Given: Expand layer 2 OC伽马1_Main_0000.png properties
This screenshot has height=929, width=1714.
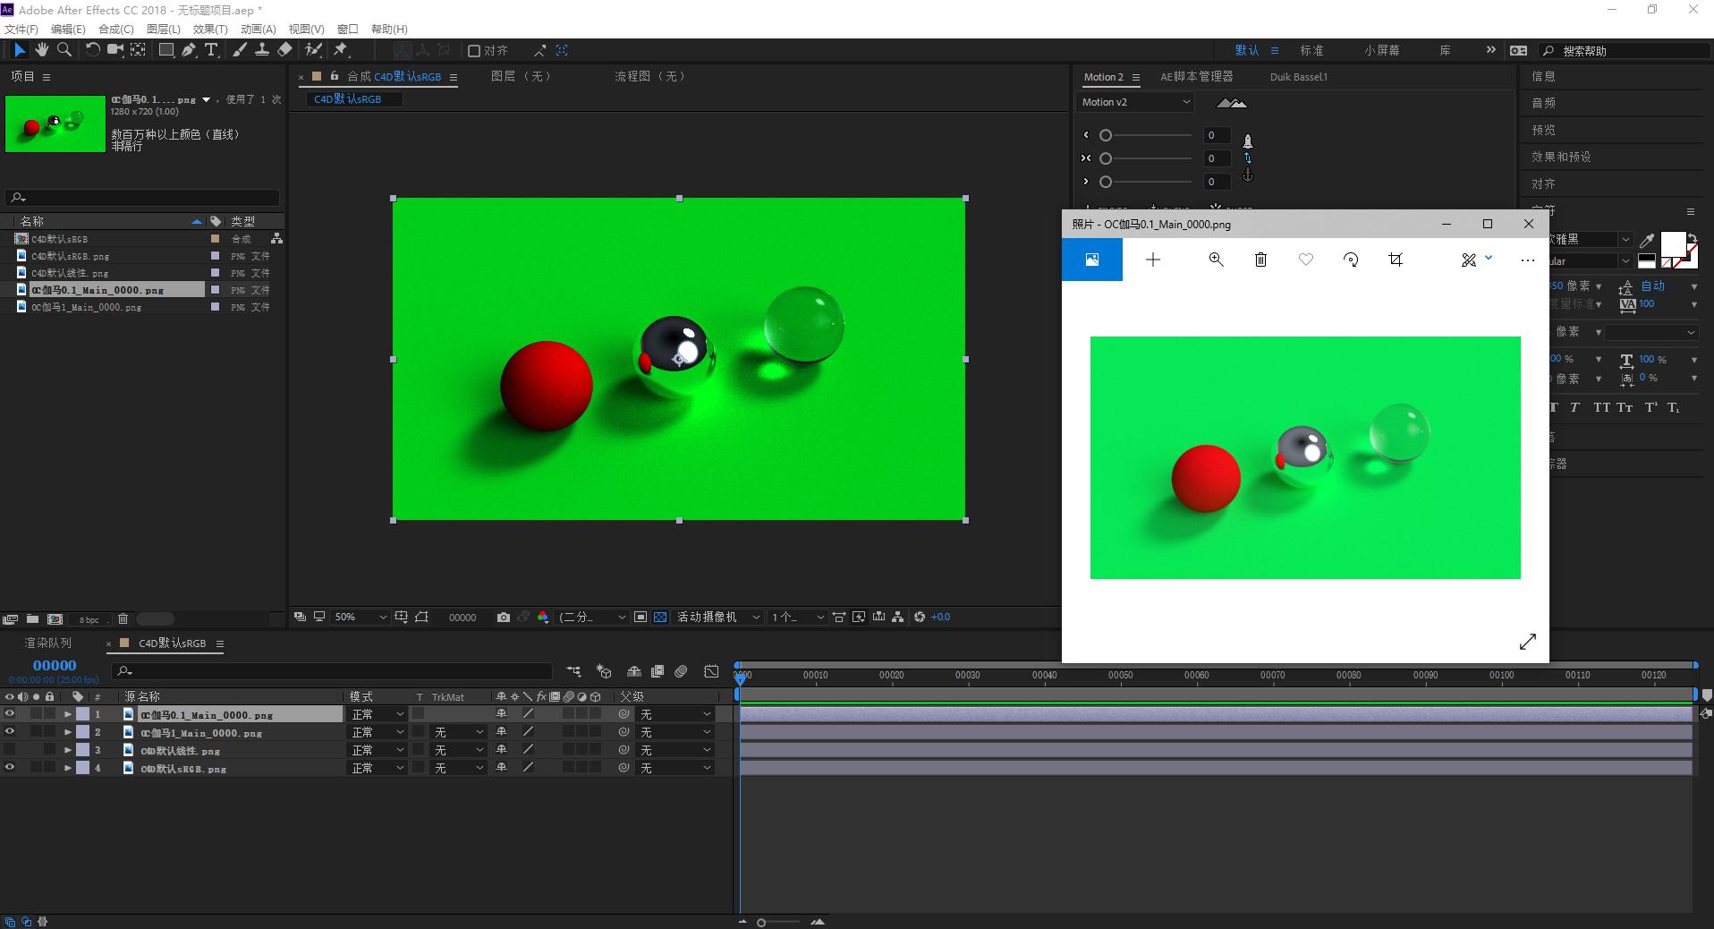Looking at the screenshot, I should tap(68, 733).
